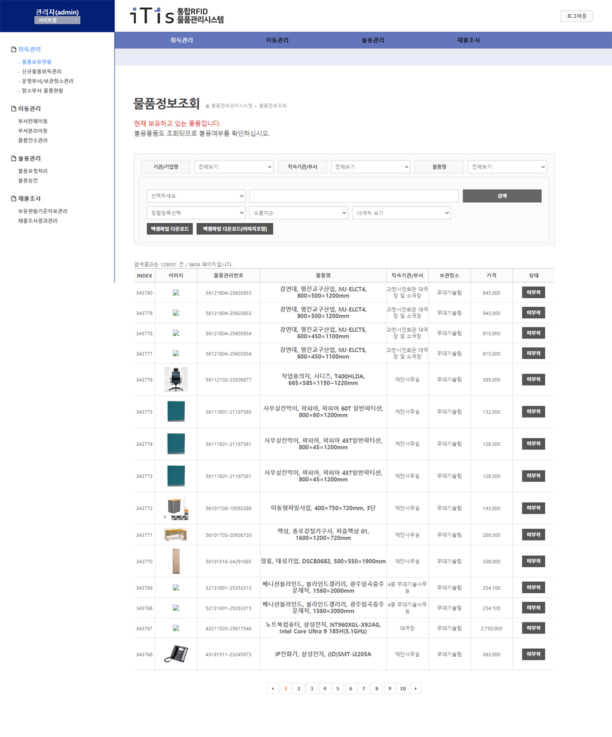Click item name 이동형파일서랍, 400×750×720mm, 3단
This screenshot has height=737, width=612.
(323, 508)
